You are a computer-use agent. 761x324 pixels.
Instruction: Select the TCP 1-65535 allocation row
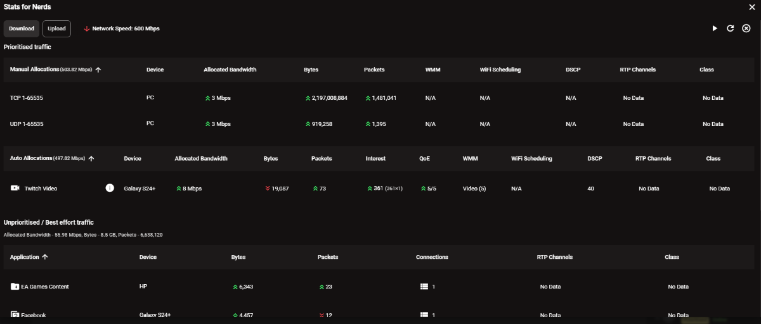coord(27,98)
